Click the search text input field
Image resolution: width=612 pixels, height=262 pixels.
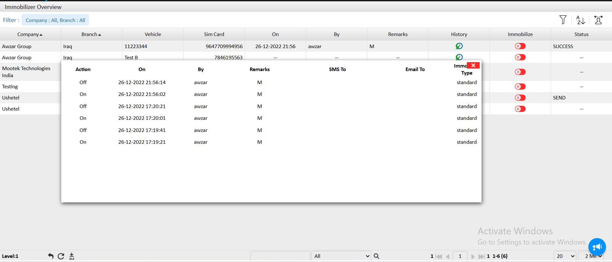(x=280, y=256)
